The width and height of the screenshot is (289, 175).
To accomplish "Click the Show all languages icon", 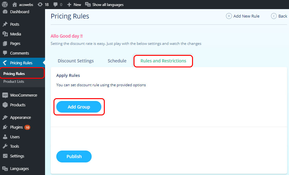I will point(88,4).
